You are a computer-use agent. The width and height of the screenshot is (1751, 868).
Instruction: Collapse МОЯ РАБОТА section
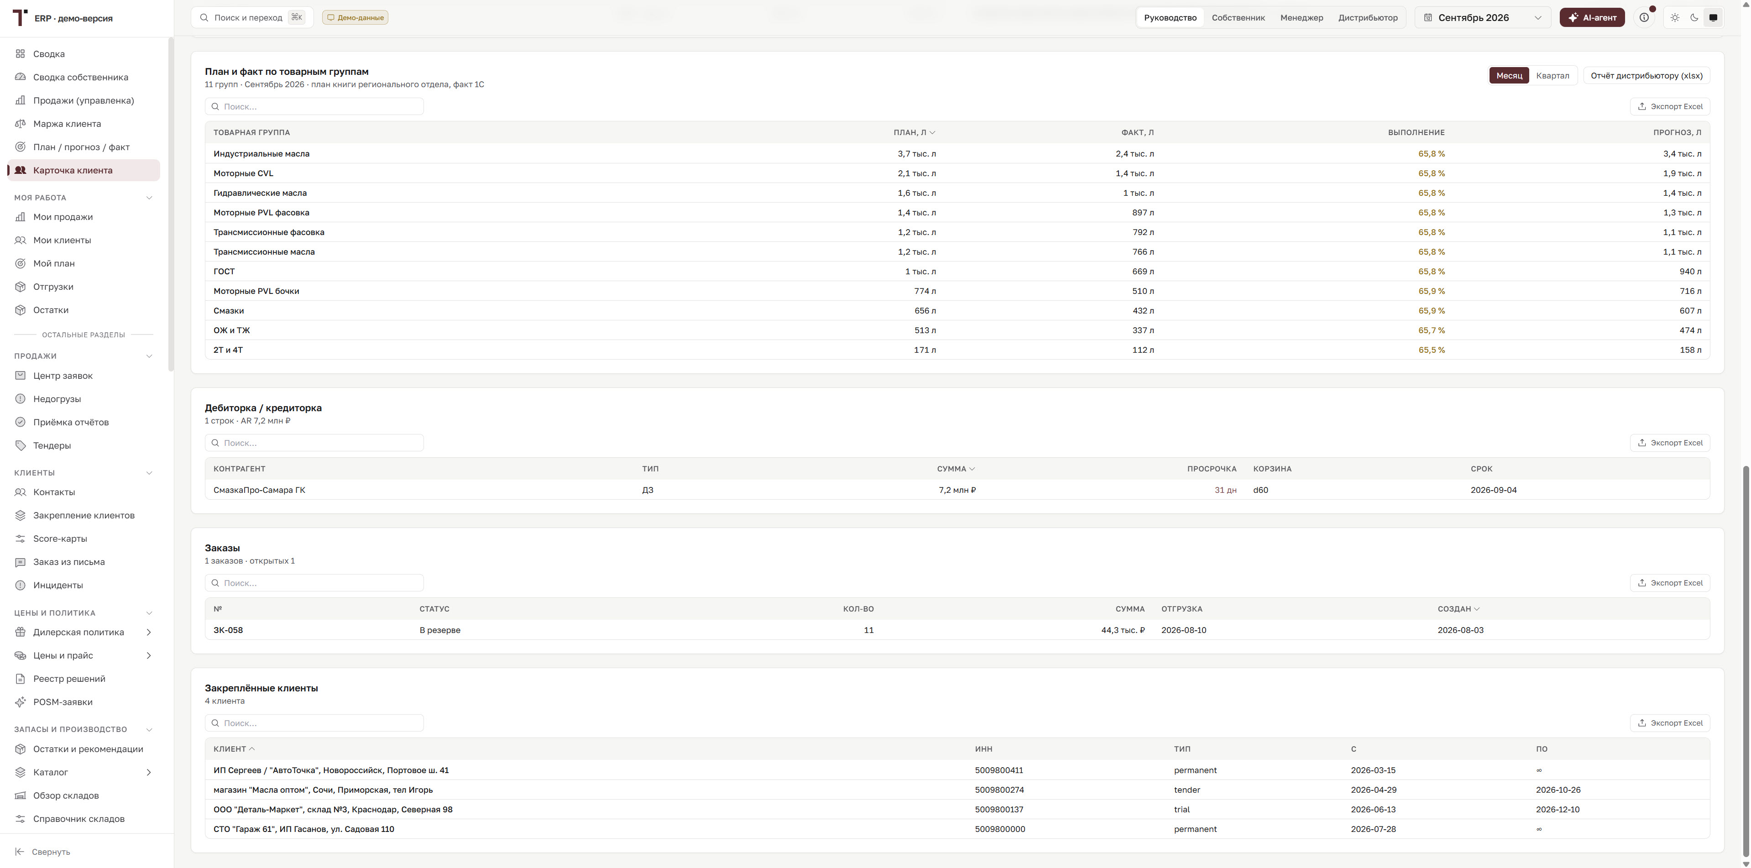coord(150,198)
